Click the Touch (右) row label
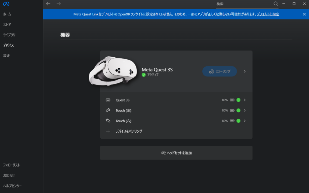The image size is (309, 193). [123, 121]
